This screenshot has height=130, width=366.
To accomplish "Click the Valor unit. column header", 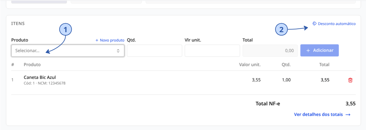I will tap(250, 65).
